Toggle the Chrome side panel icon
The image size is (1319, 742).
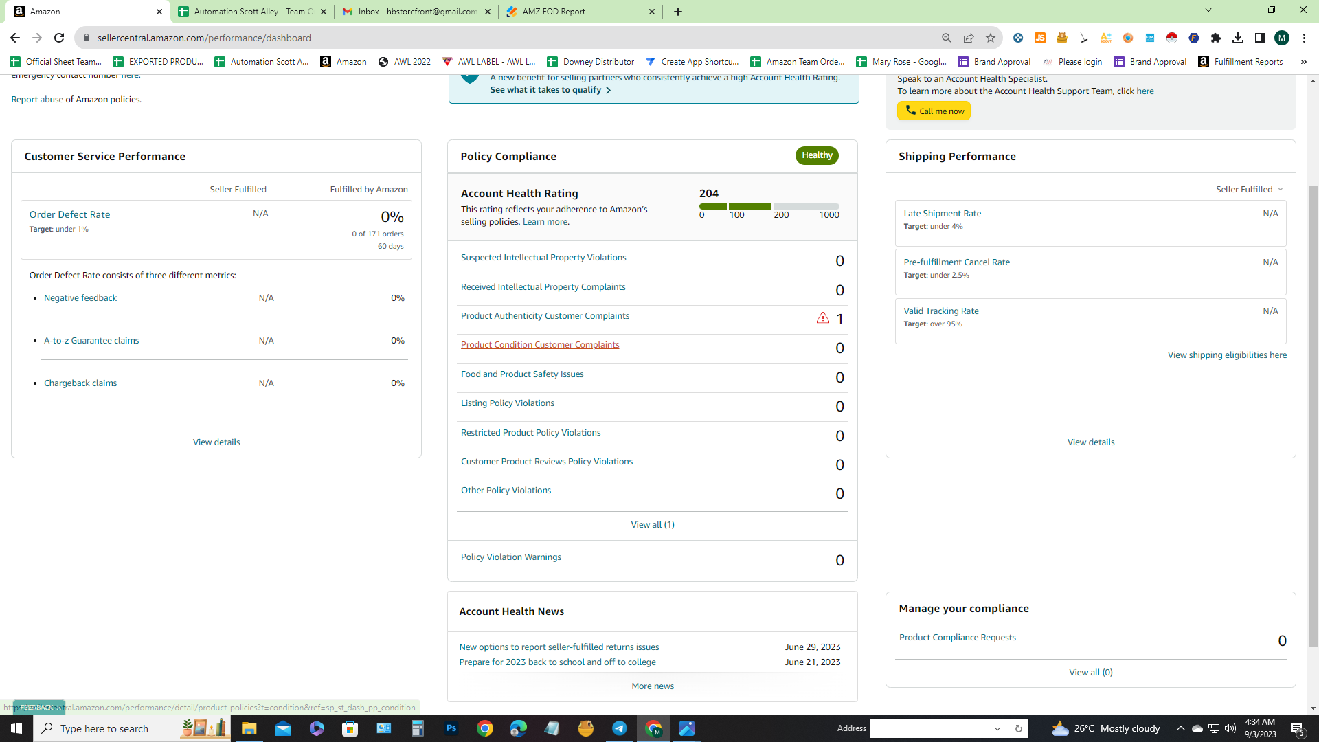point(1260,38)
